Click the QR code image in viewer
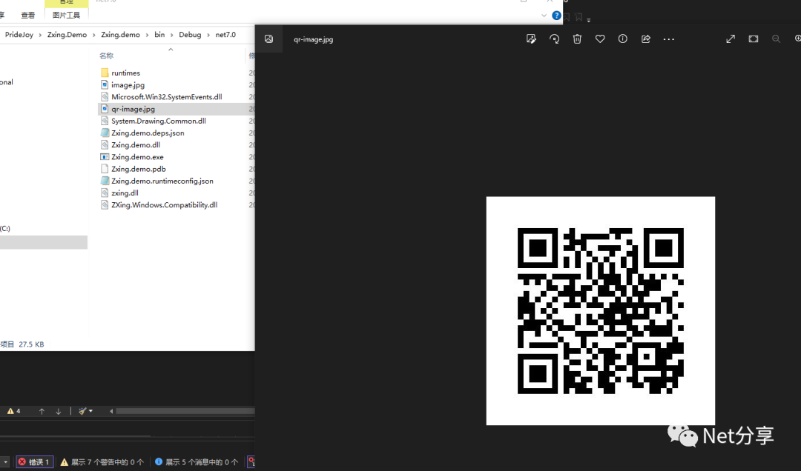Viewport: 801px width, 471px height. 601,311
